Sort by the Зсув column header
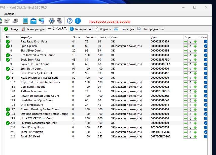The height and width of the screenshot is (155, 216). [x=191, y=37]
